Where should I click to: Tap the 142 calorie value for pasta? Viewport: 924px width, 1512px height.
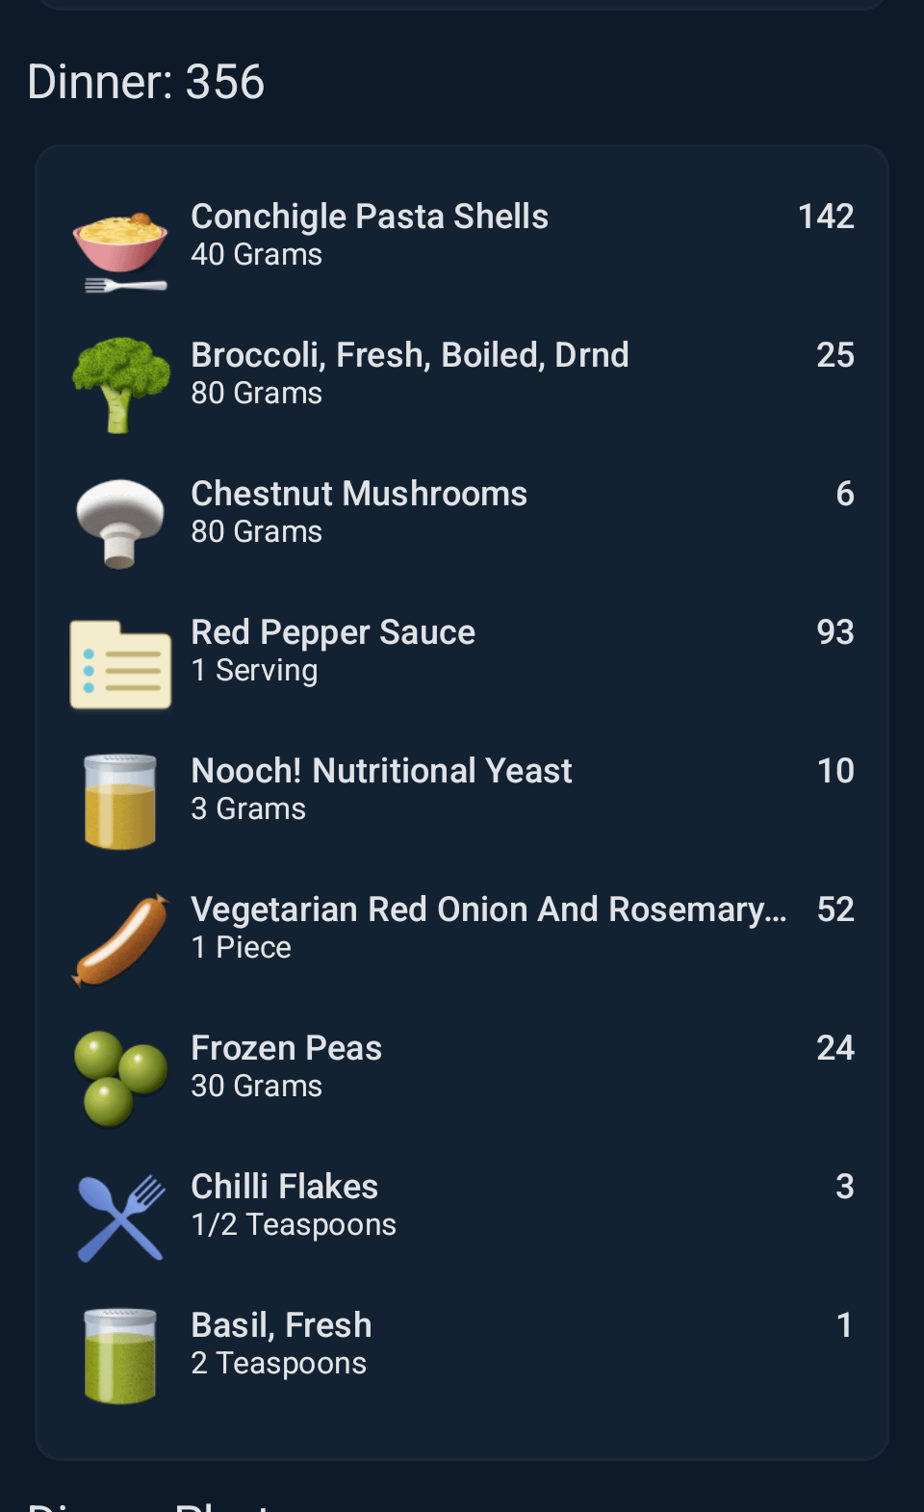(826, 218)
